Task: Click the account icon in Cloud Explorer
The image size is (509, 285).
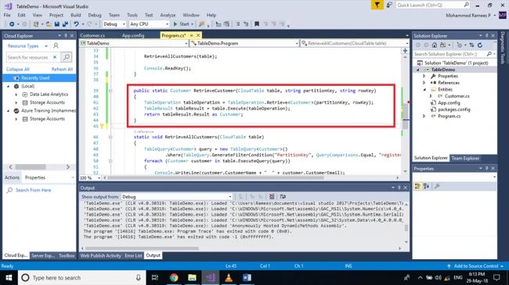Action: pos(56,45)
